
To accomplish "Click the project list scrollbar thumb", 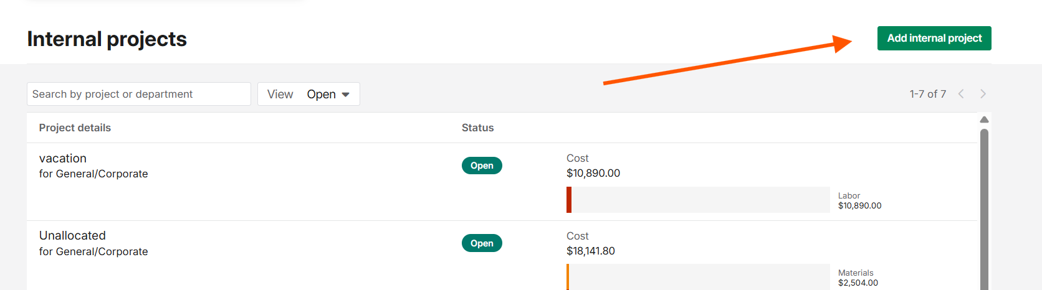I will (984, 205).
